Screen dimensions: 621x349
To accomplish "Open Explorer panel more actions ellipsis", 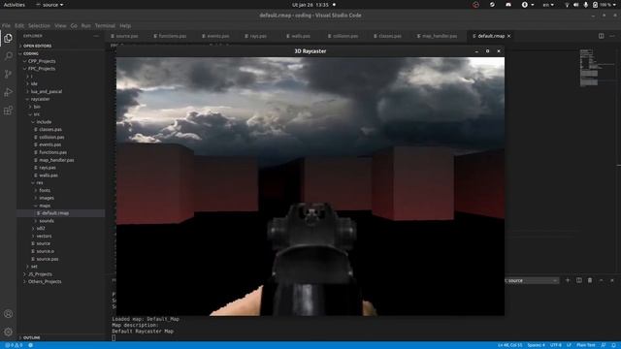I will pos(96,36).
